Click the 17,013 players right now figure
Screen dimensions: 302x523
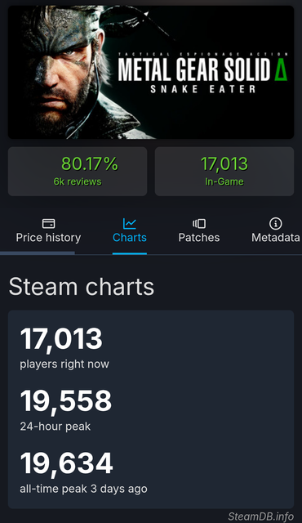click(61, 339)
